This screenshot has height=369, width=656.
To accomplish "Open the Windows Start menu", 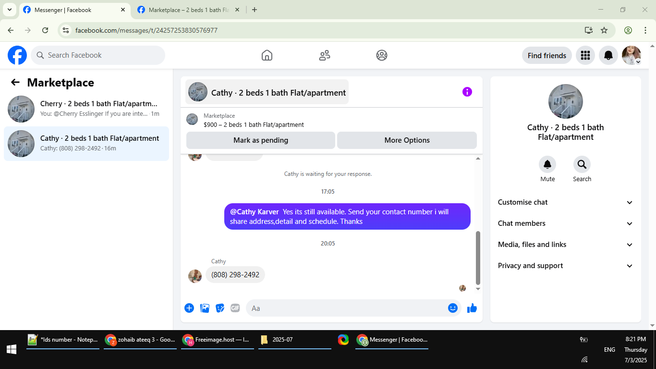I will point(12,349).
